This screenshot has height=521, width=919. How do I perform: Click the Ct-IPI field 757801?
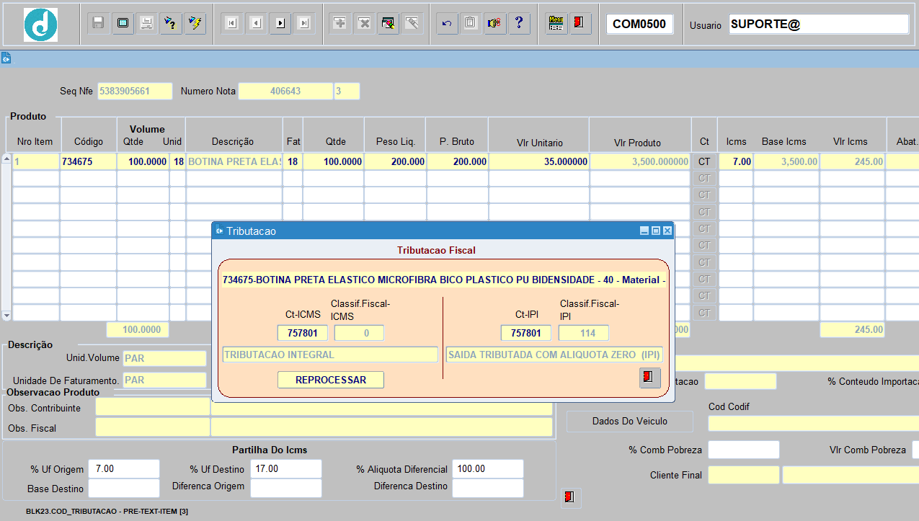click(x=526, y=333)
